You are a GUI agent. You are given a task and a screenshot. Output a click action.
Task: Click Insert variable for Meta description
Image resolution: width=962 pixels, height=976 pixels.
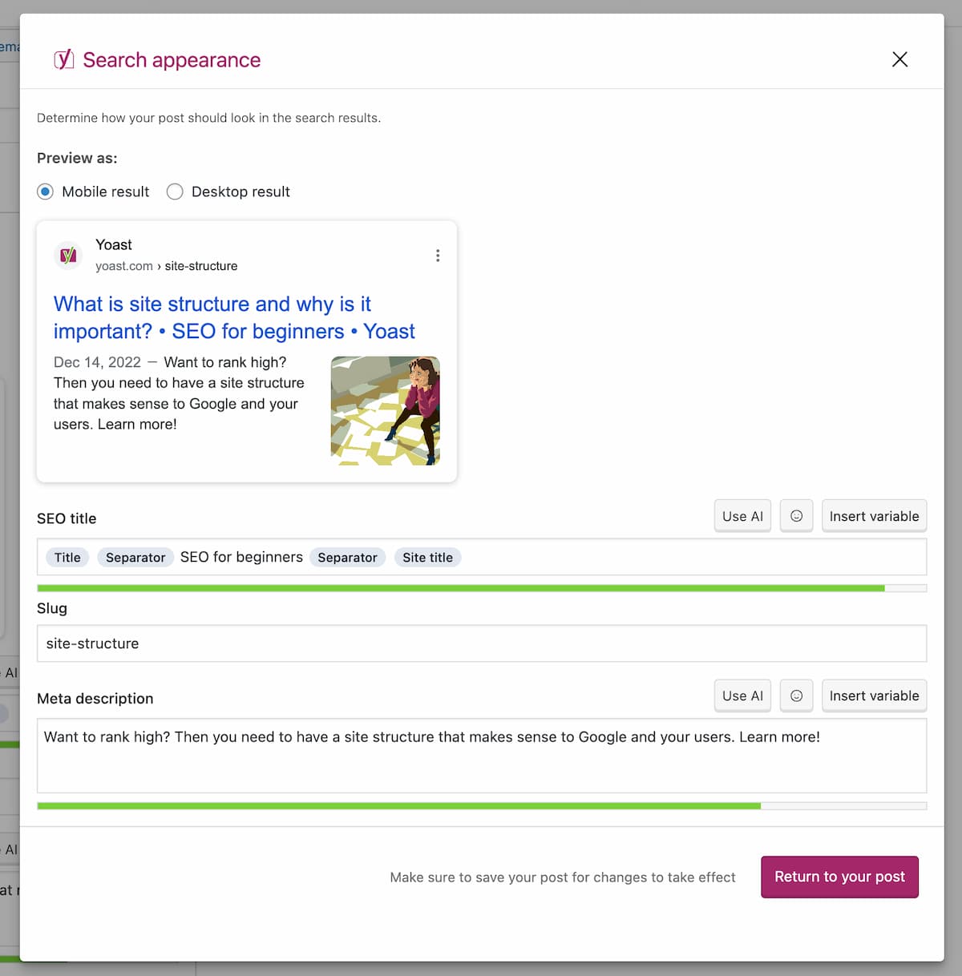(874, 696)
